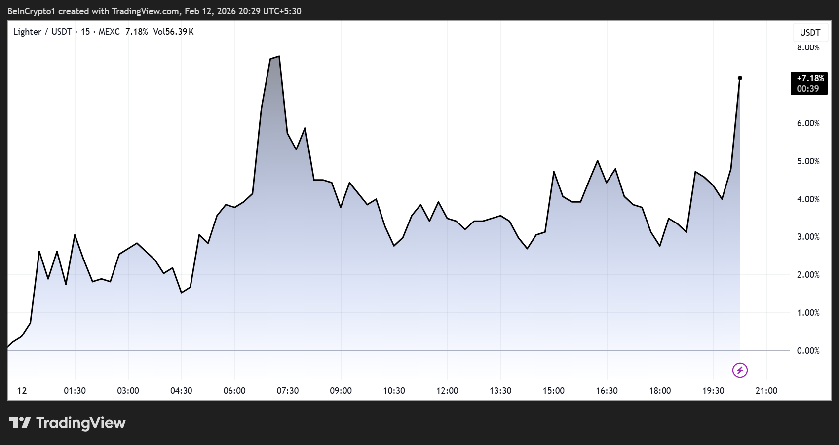
Task: Click the lightning-bolt quick trade icon
Action: pos(739,371)
